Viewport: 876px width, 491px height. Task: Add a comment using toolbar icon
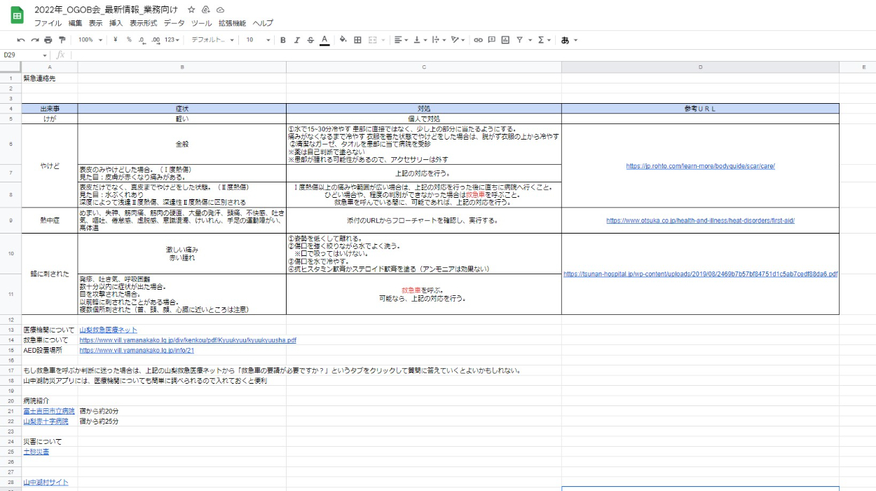tap(491, 40)
